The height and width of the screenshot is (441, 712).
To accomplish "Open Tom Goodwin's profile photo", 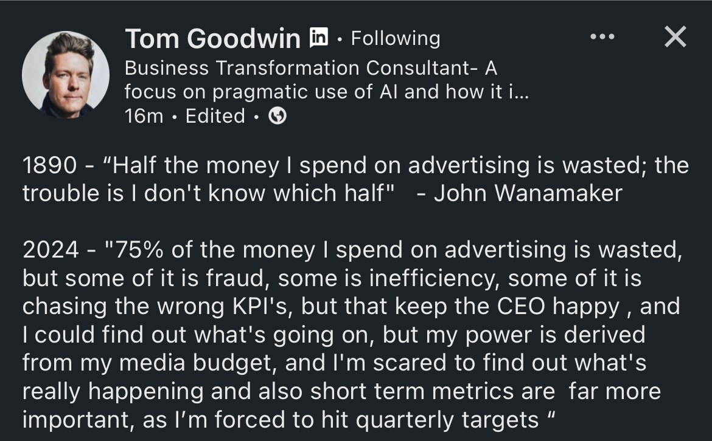I will point(66,75).
